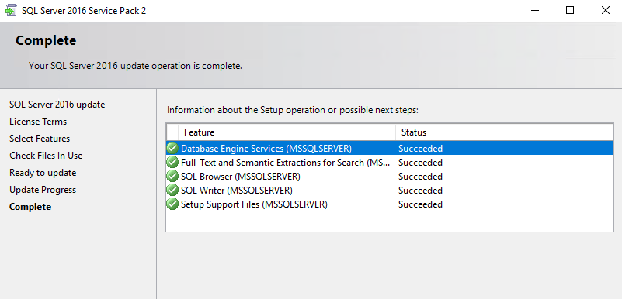Select the SQL Browser (MSSQLSERVER) row
The height and width of the screenshot is (299, 622).
click(x=390, y=176)
